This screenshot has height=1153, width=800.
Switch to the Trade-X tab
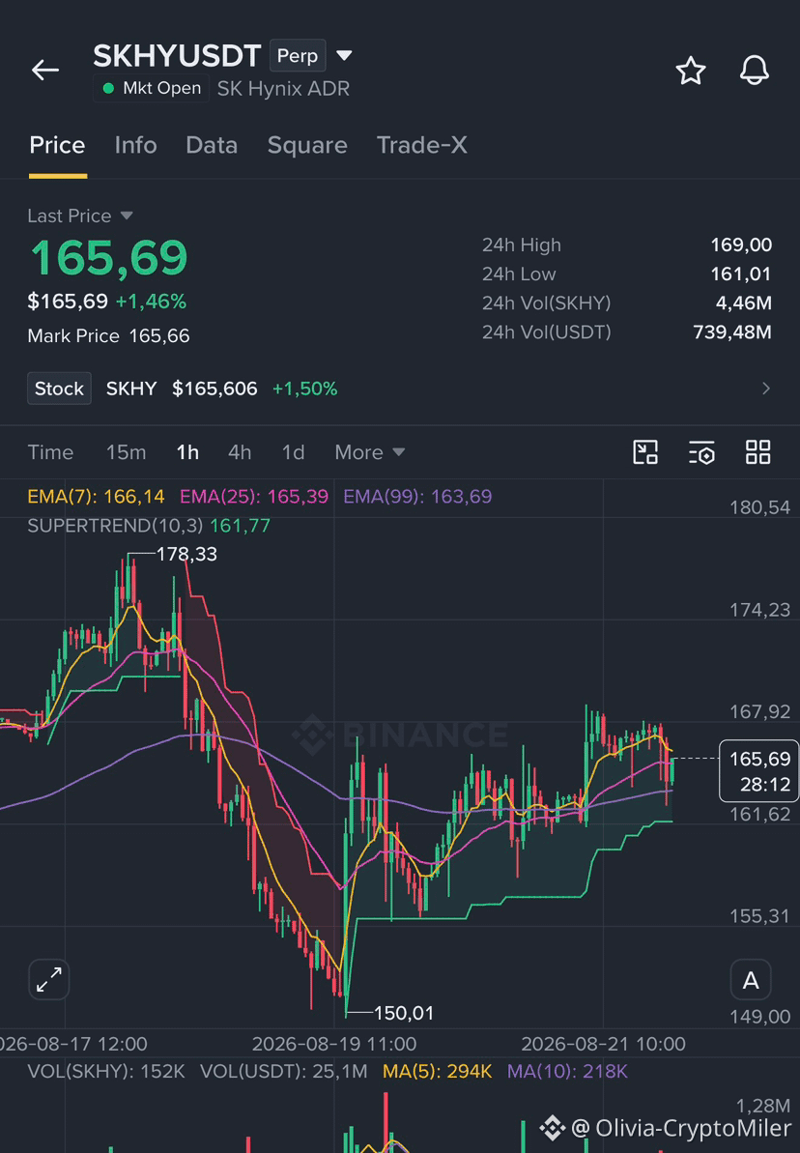pos(422,146)
